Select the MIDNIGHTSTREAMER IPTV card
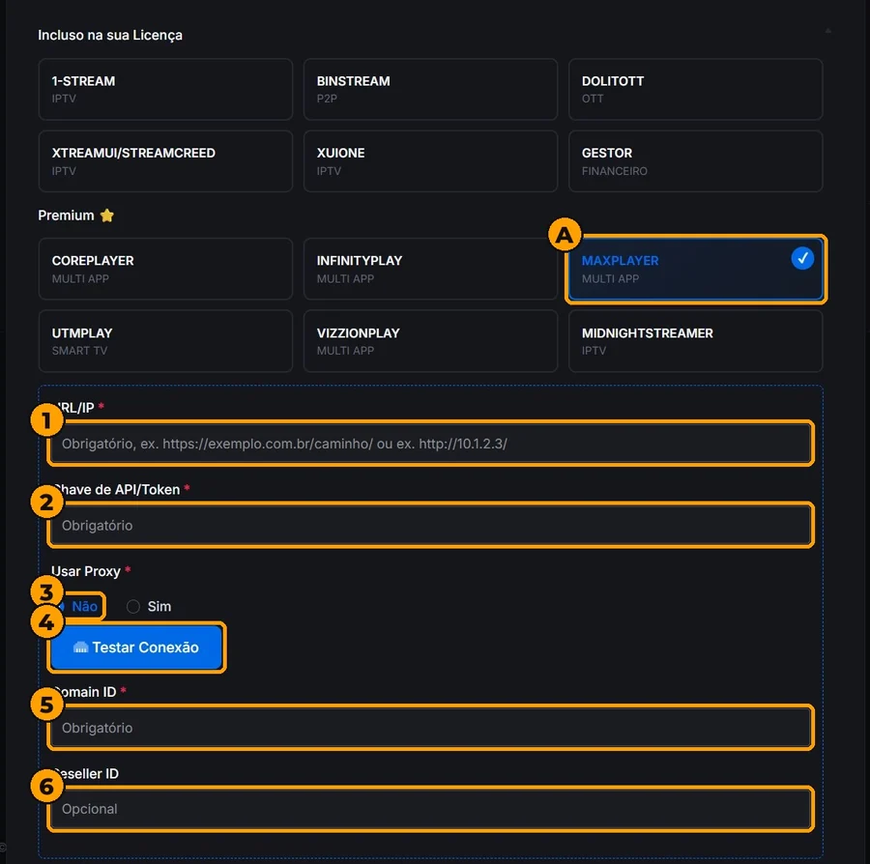Screen dimensions: 870x864 695,341
